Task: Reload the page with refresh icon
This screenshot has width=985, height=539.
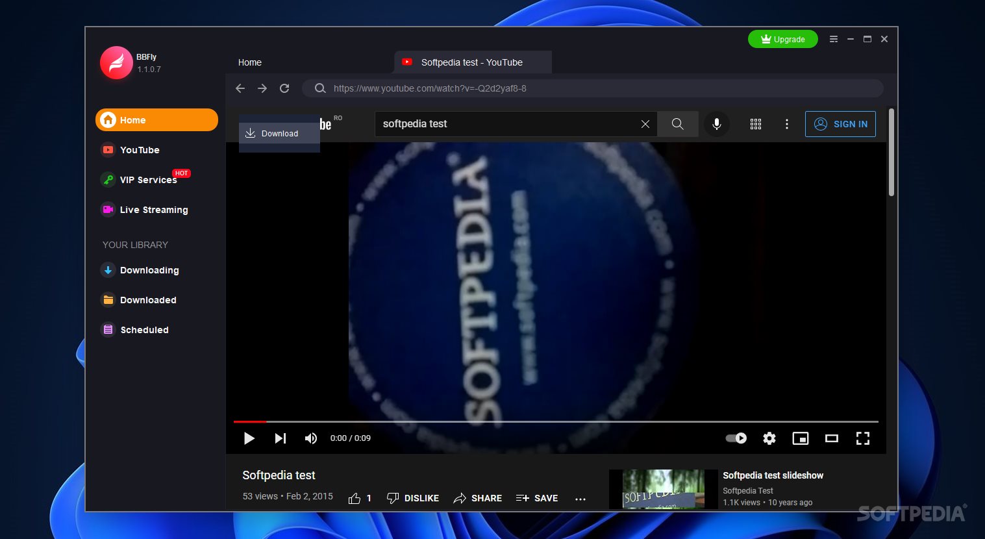Action: click(284, 88)
